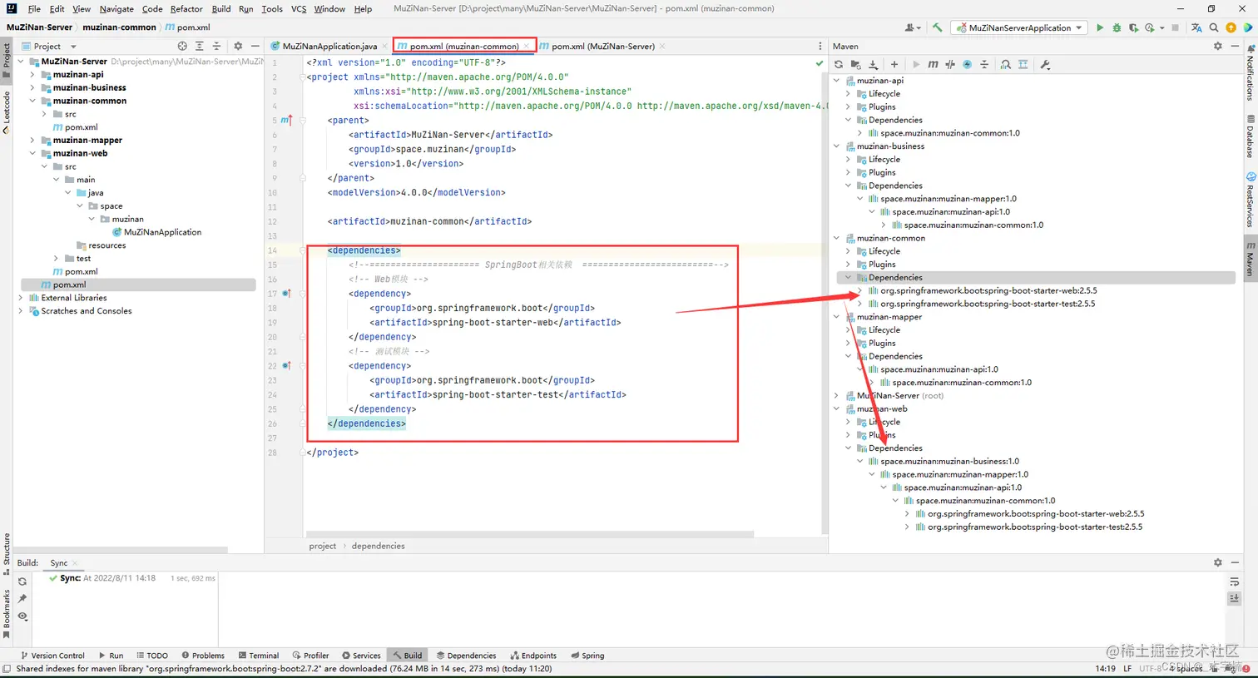Expand MuZiNan-Server (root) in Maven panel

837,395
